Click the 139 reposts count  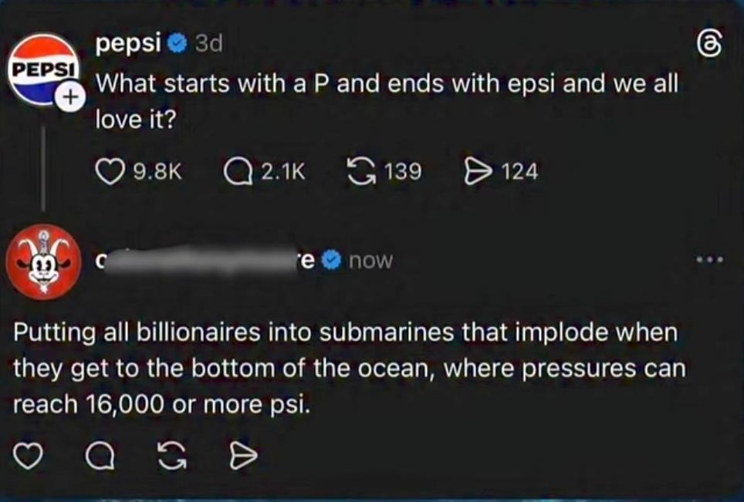click(x=402, y=170)
